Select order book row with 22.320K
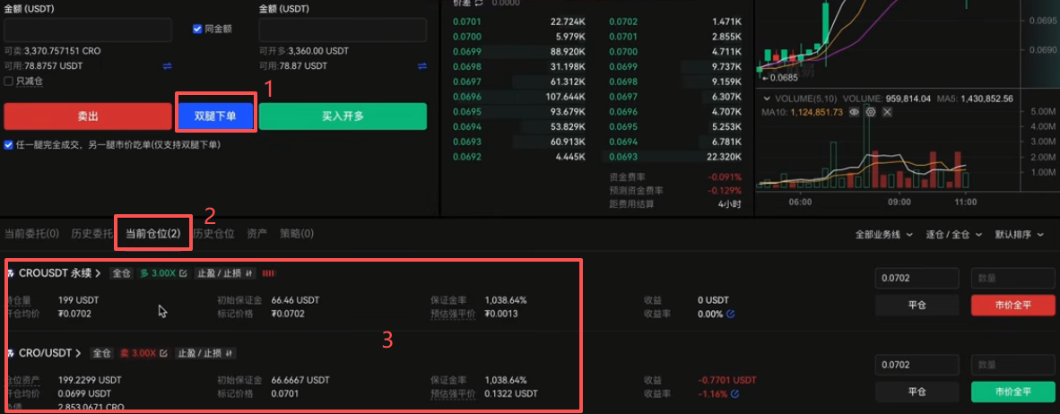The height and width of the screenshot is (414, 1060). tap(675, 156)
